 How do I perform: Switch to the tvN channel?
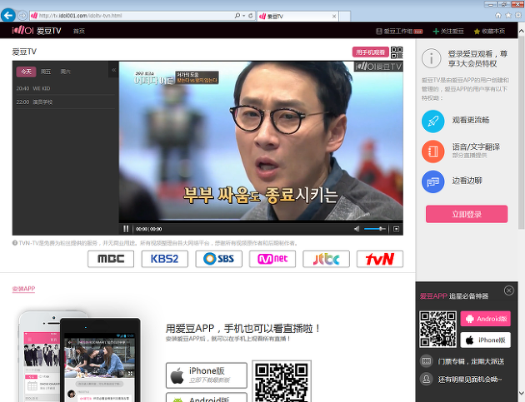click(x=380, y=259)
